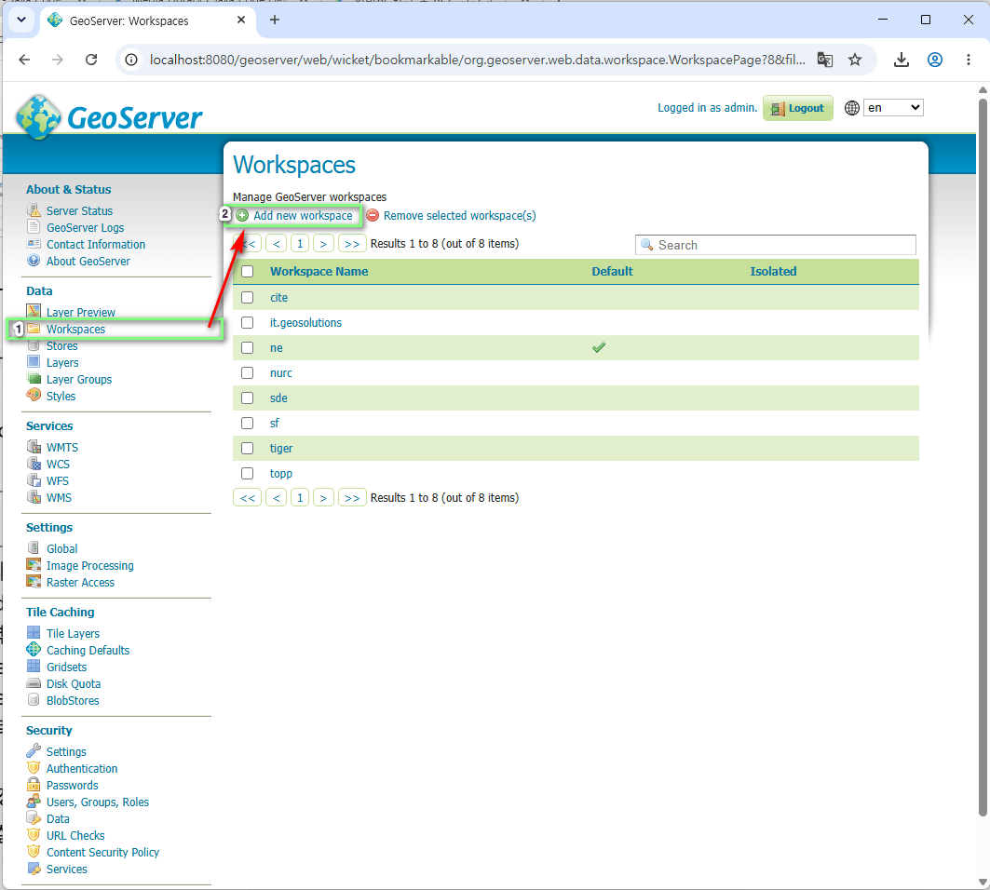Screen dimensions: 990x890
Task: Click the GeoServer logo
Action: (x=109, y=116)
